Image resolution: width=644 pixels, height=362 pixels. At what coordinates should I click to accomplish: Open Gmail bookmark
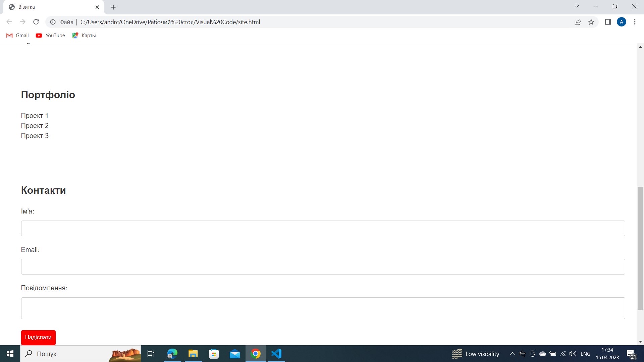point(17,36)
